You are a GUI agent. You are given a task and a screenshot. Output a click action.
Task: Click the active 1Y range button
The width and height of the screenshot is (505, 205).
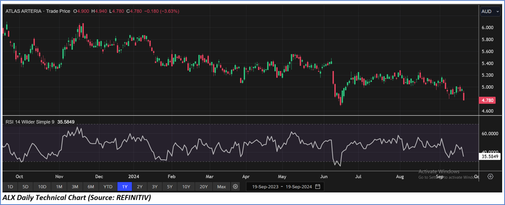coord(125,187)
